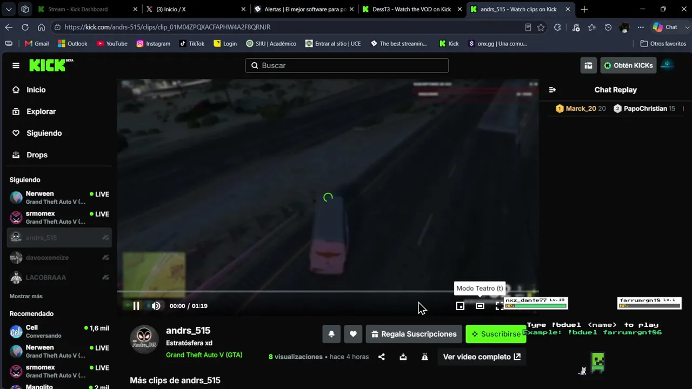
Task: Switch to the DessT3 VOD tab
Action: [411, 9]
